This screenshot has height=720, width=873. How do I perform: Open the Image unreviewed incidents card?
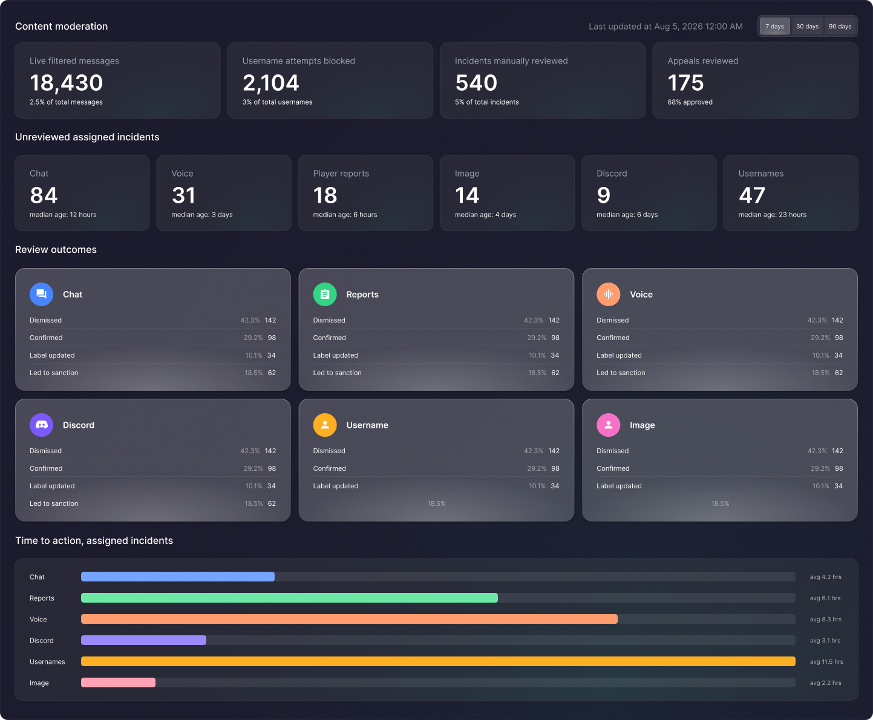[x=507, y=193]
